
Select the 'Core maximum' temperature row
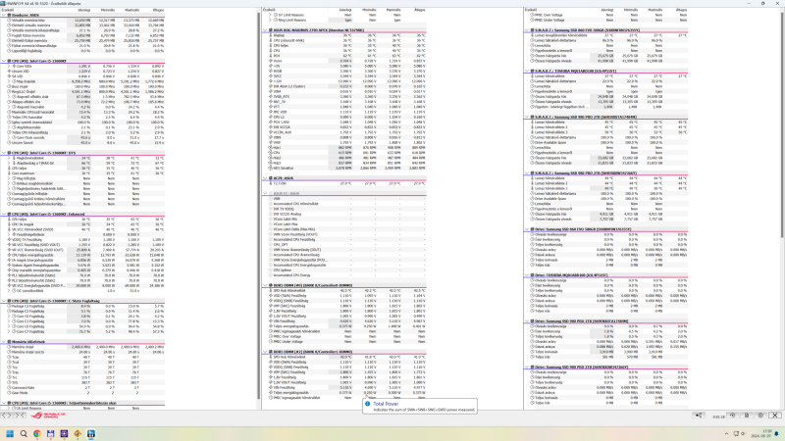click(83, 173)
